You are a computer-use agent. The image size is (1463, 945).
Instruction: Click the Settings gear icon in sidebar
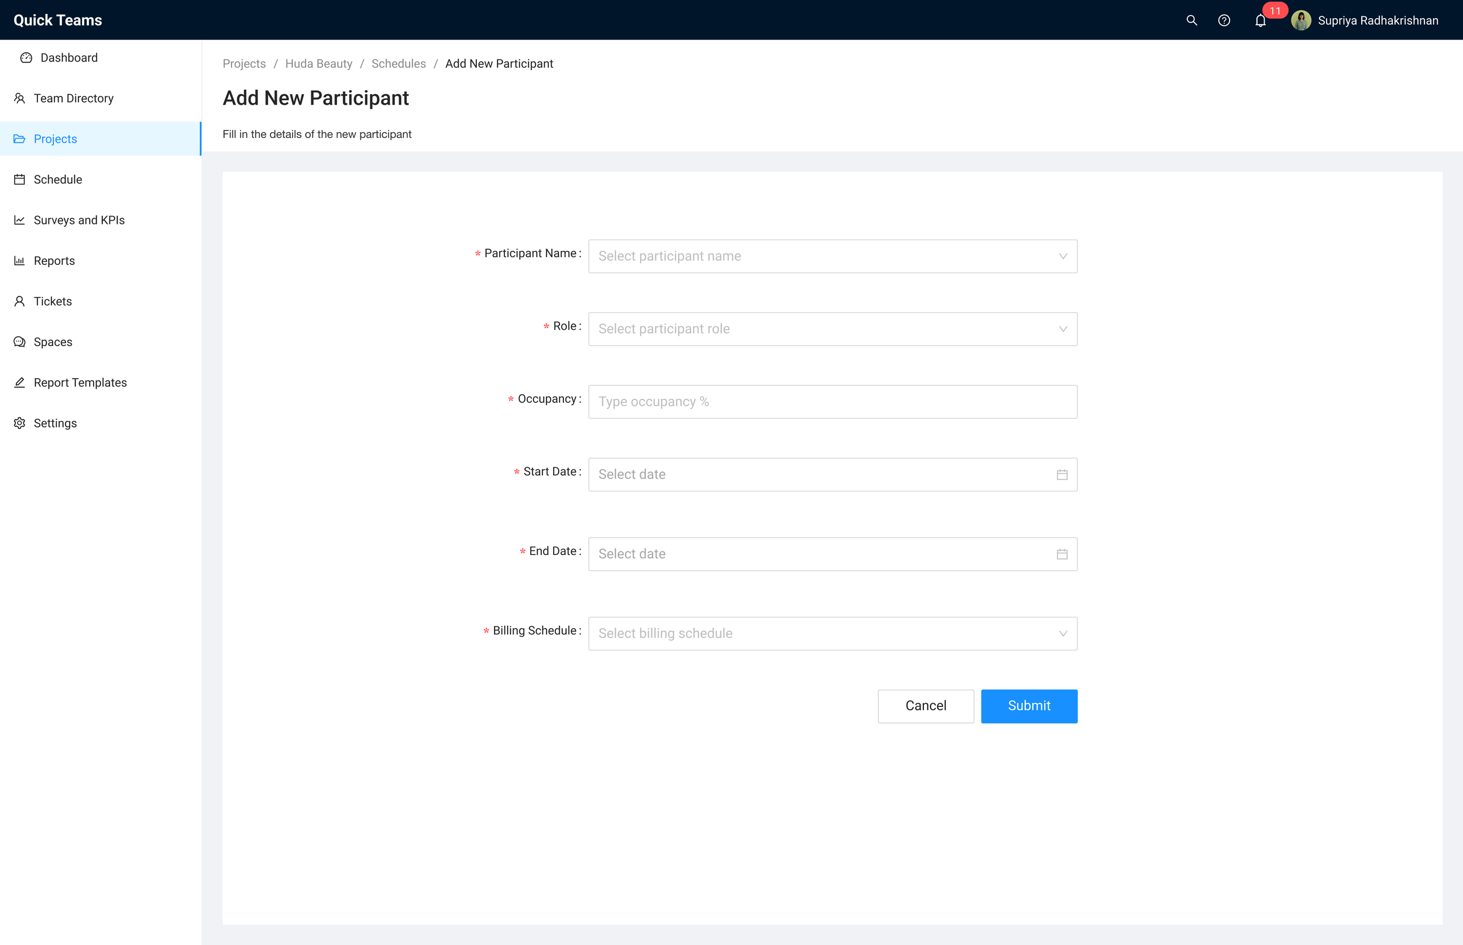click(20, 423)
